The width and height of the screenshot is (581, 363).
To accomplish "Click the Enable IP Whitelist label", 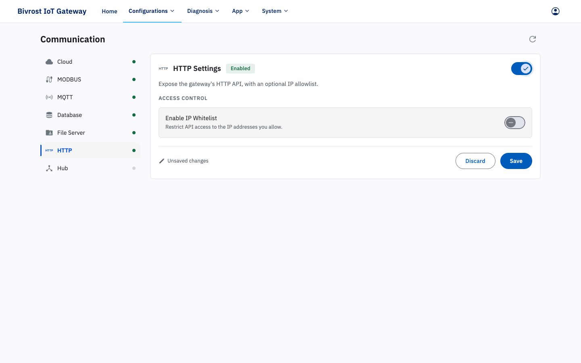I will tap(191, 118).
